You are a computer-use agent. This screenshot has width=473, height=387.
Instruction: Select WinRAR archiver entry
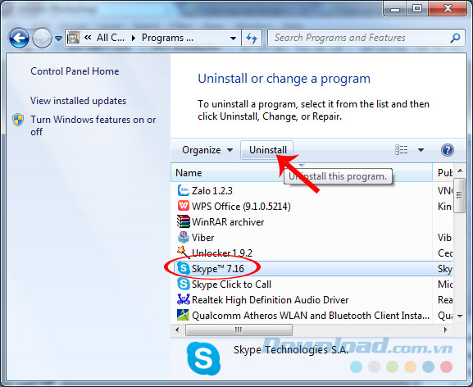228,222
